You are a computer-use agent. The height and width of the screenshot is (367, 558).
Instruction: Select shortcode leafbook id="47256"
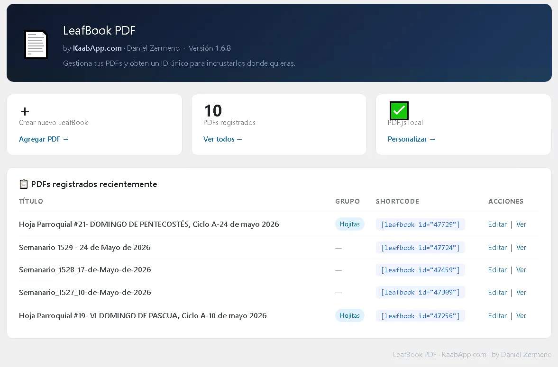tap(421, 316)
